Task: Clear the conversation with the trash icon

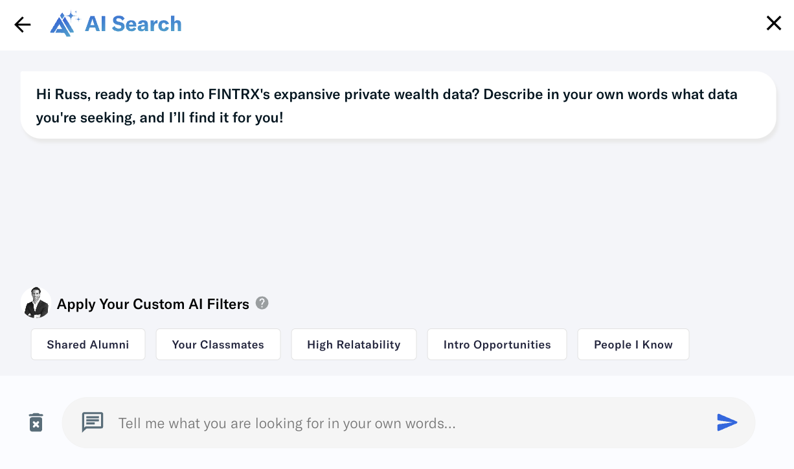Action: pos(36,422)
